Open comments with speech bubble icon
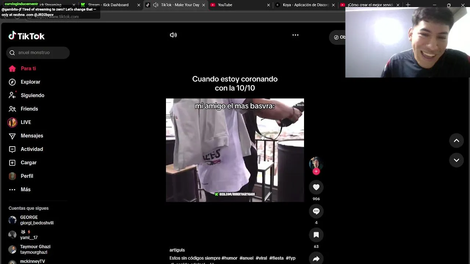The width and height of the screenshot is (470, 264). [316, 211]
